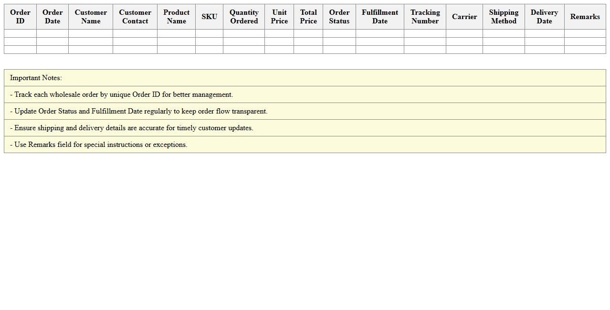Select the Total Price header cell
This screenshot has height=310, width=610.
click(308, 16)
